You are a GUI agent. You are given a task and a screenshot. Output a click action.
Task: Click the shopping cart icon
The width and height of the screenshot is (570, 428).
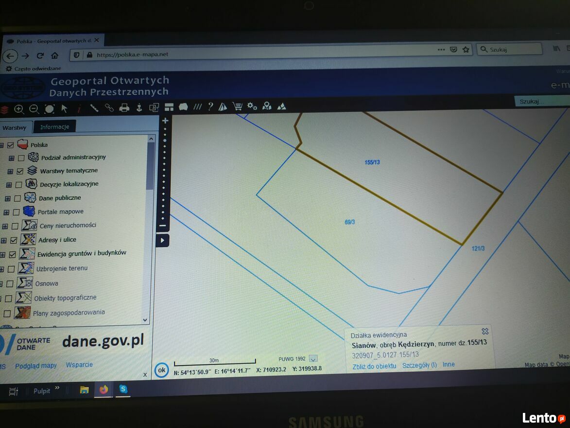coord(237,107)
